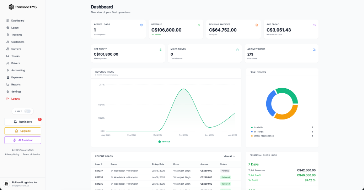The height and width of the screenshot is (190, 364).
Task: Click the Active Trucks card icon
Action: 314,50
